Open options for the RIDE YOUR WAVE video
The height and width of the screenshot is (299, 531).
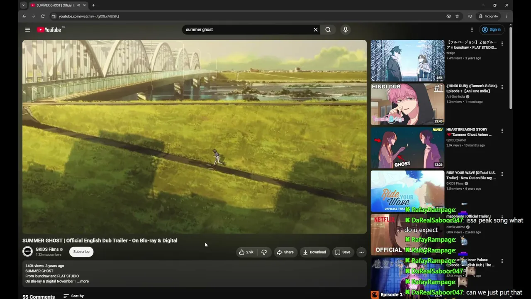pyautogui.click(x=502, y=174)
